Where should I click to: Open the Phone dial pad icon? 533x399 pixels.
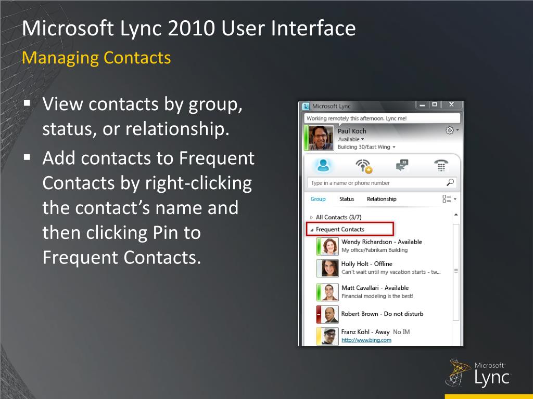click(441, 166)
